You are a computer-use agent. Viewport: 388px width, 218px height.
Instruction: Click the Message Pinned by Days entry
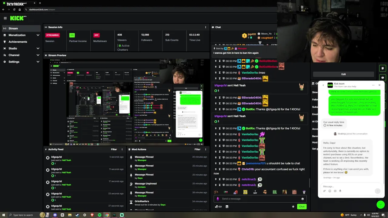point(169,176)
